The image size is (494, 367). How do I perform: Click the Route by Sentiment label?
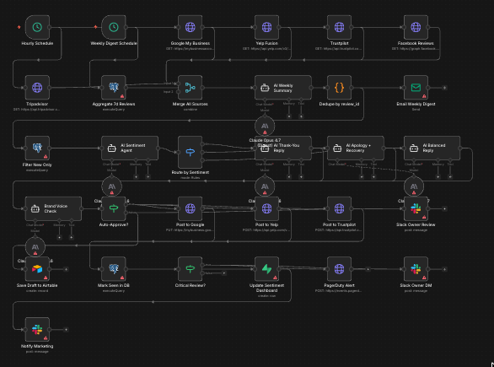point(190,172)
